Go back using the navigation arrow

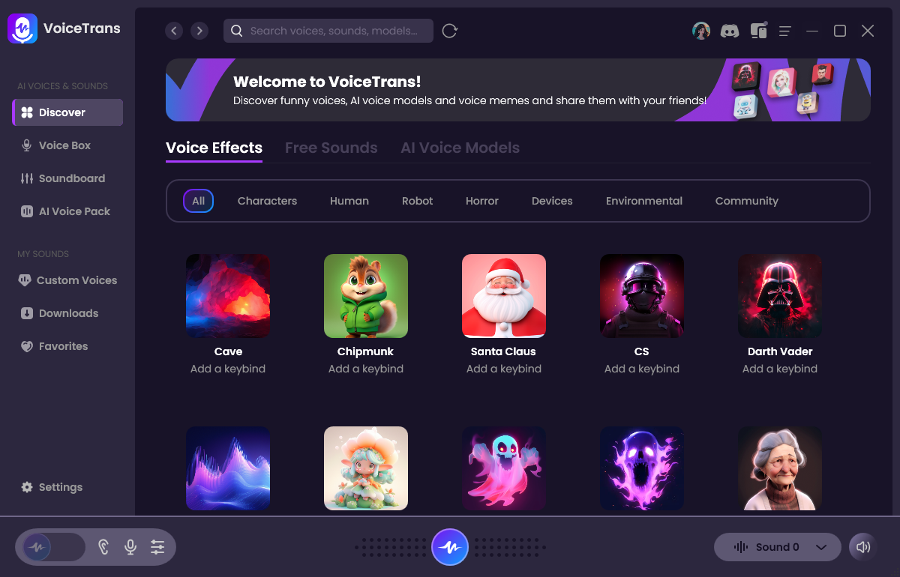[174, 31]
